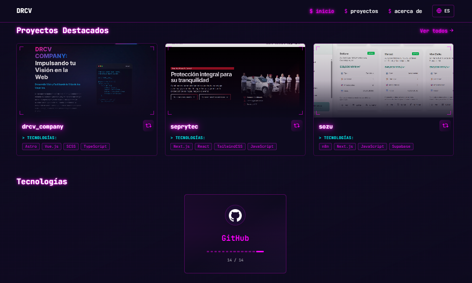Select the TailwindCSS tag on seprytec
The image size is (472, 283).
(x=229, y=147)
